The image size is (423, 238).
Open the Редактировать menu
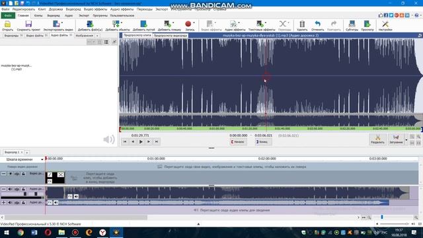click(x=24, y=9)
